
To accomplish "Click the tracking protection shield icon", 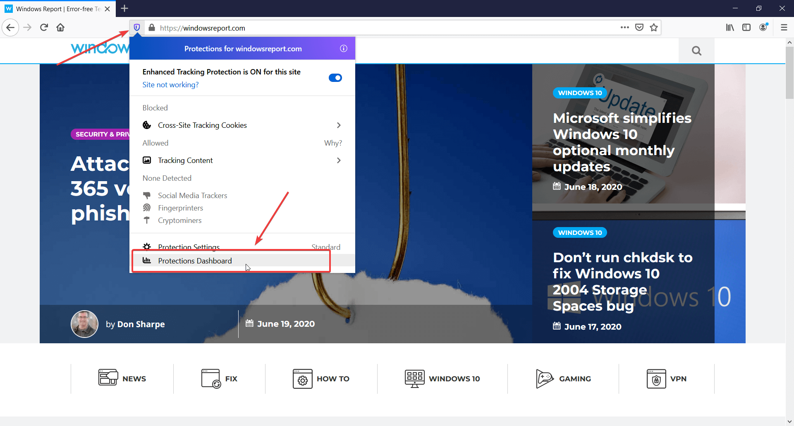I will [137, 28].
